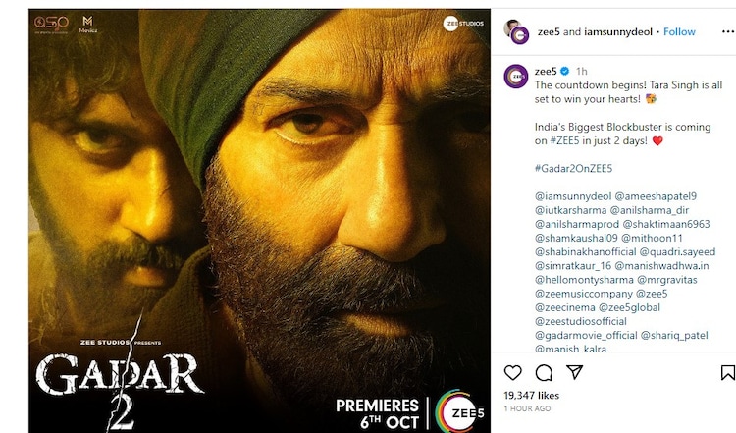Open the @zeemusiccompany mention
This screenshot has width=736, height=433.
(x=584, y=294)
